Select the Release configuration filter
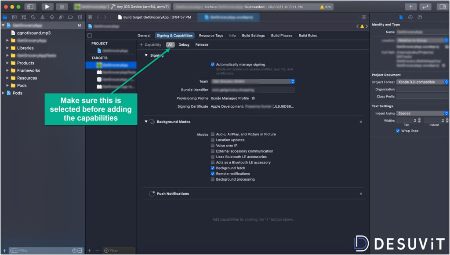The height and width of the screenshot is (255, 450). 202,45
